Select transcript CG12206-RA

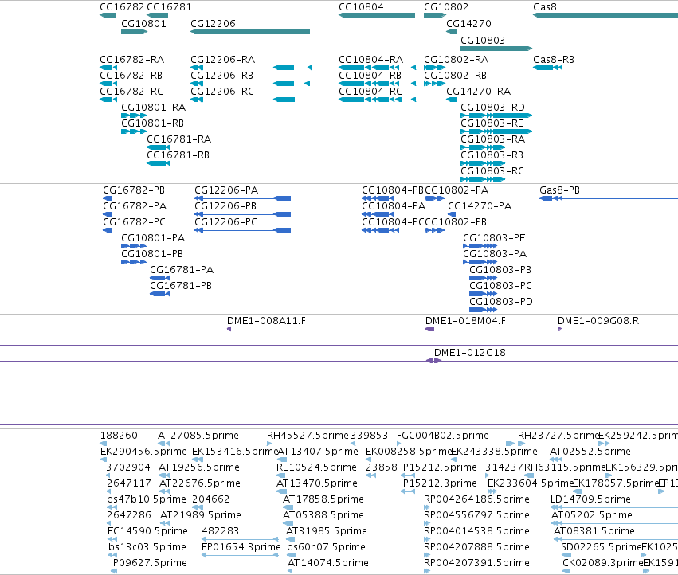pyautogui.click(x=223, y=59)
